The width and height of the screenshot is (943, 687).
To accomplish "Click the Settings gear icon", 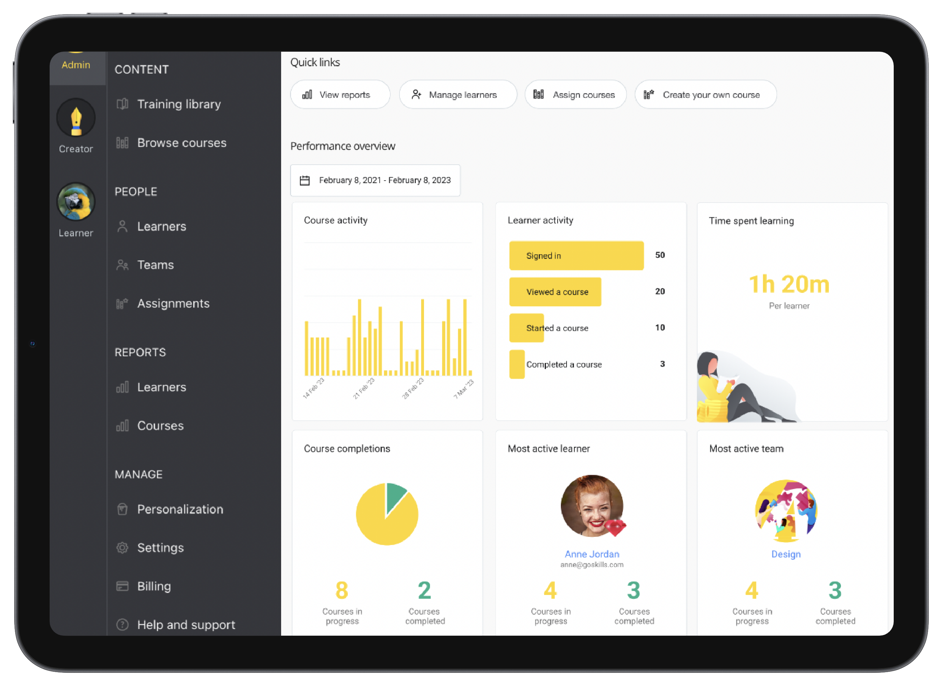I will click(x=122, y=548).
